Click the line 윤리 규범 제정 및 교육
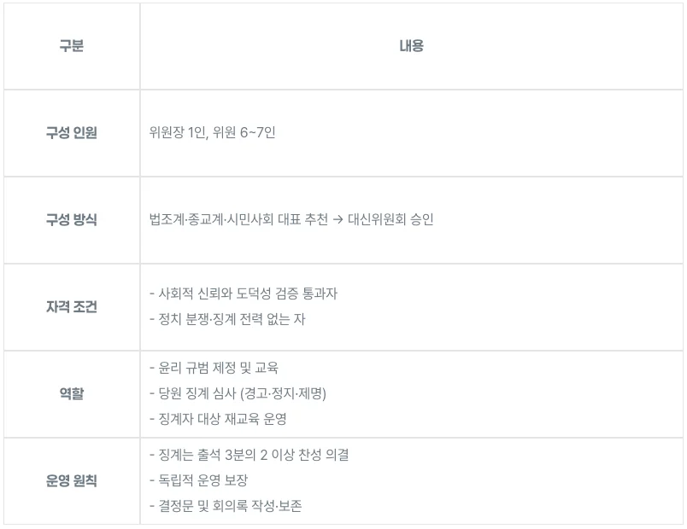The image size is (687, 529). point(218,368)
